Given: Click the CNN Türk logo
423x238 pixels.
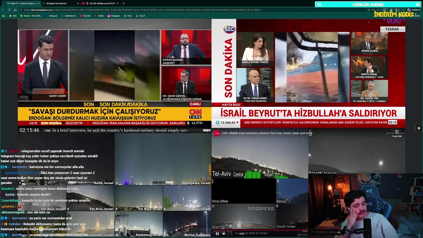Looking at the screenshot, I should point(195,114).
